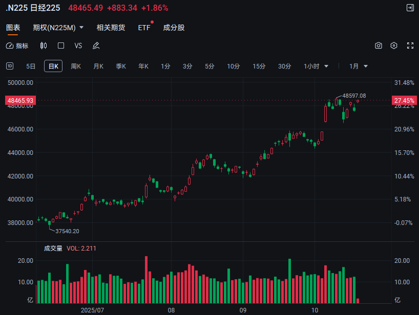Select the 日K daily candlestick period
Viewport: 419px width, 315px height.
pos(53,66)
